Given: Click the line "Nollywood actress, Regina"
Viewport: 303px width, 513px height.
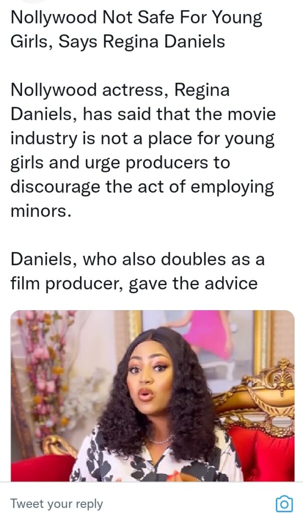Looking at the screenshot, I should [120, 90].
